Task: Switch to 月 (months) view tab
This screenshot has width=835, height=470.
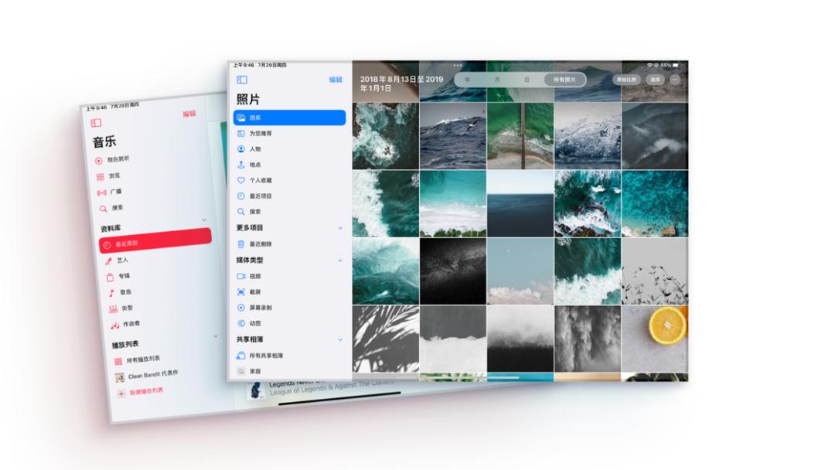Action: pyautogui.click(x=497, y=80)
